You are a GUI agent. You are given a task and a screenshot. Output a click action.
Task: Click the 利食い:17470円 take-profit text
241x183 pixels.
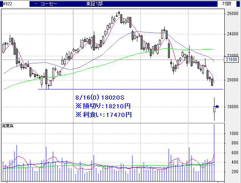(x=103, y=114)
